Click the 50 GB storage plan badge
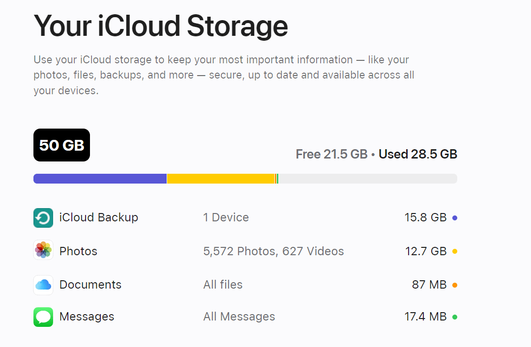Screen dimensions: 531x347 [x=61, y=145]
